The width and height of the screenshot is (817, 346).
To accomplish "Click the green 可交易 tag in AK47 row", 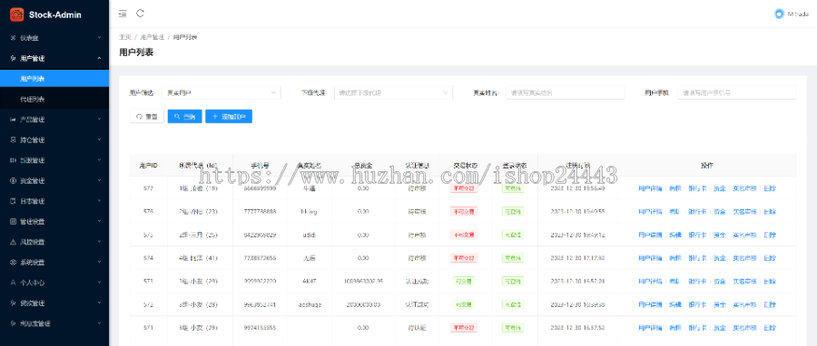I will (x=464, y=281).
